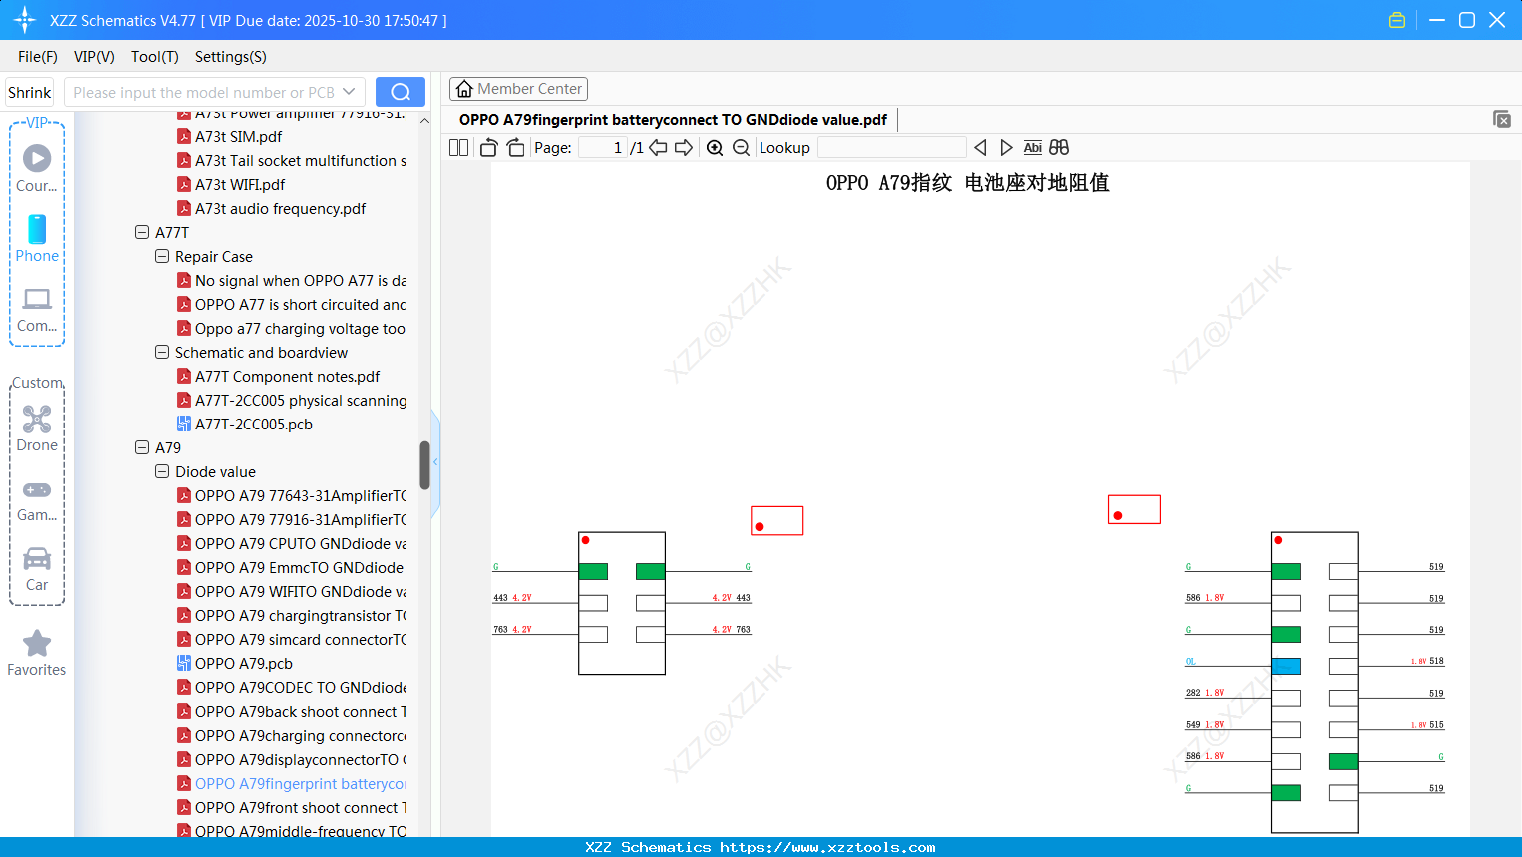Go to the next page arrow
The image size is (1522, 857).
pos(684,148)
